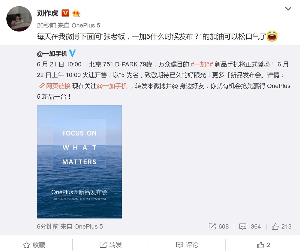Open the post options chevron dropdown
This screenshot has height=251, width=300.
(x=288, y=9)
